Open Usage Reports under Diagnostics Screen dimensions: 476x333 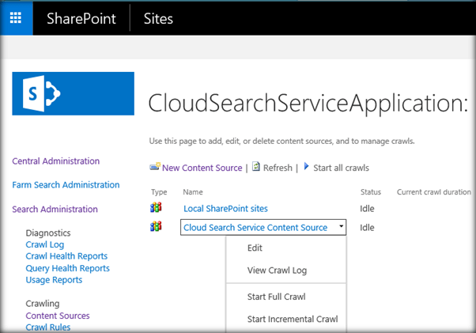(54, 280)
